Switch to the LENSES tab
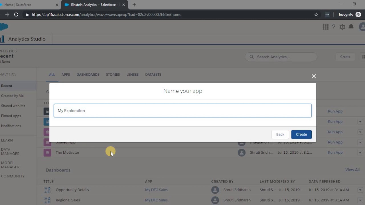365x205 pixels. click(132, 75)
